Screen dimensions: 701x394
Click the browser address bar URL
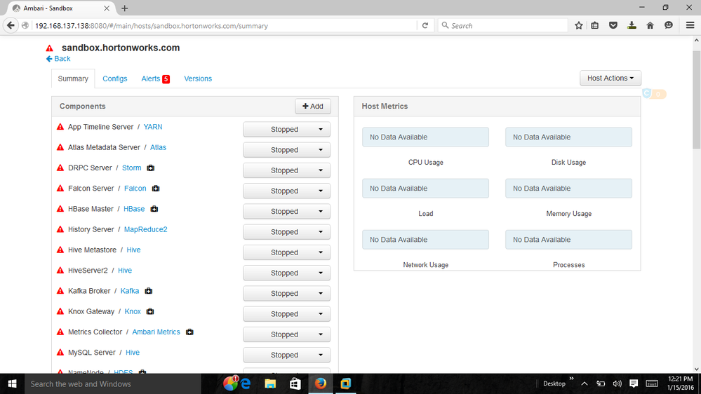click(x=152, y=26)
